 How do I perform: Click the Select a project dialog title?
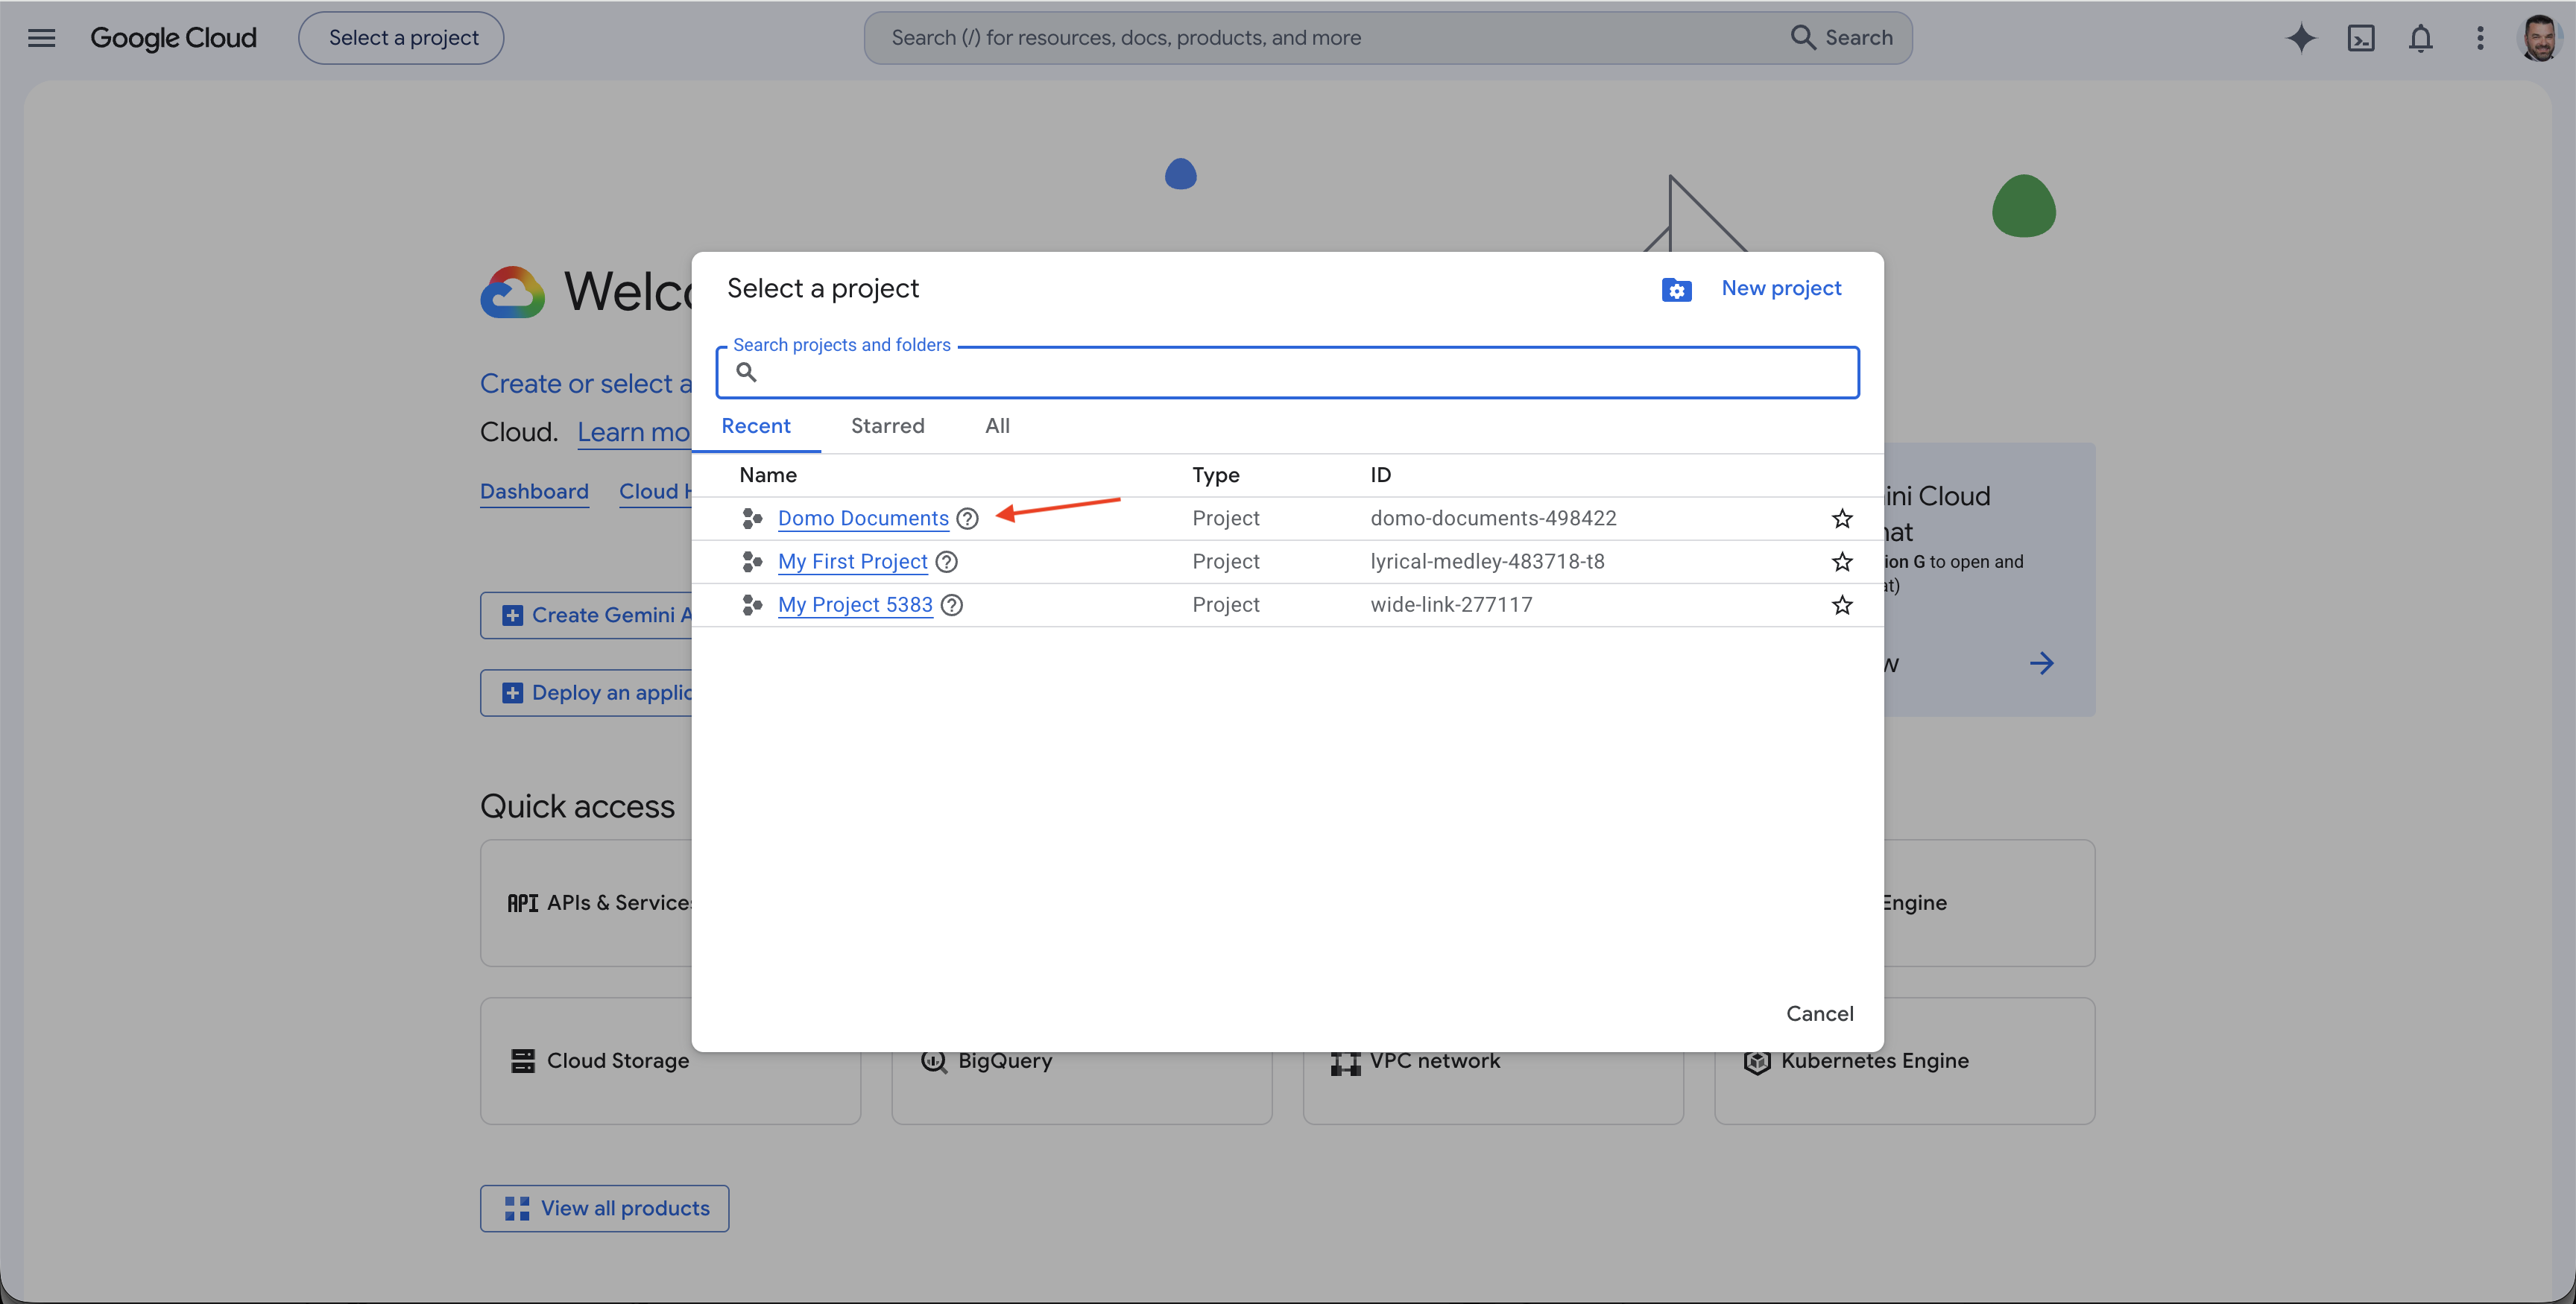822,289
